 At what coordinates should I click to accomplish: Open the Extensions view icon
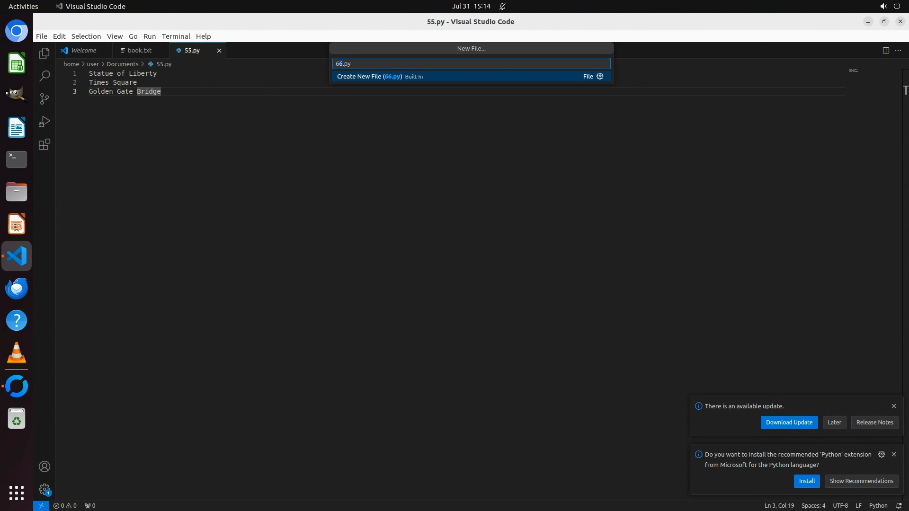[x=45, y=145]
